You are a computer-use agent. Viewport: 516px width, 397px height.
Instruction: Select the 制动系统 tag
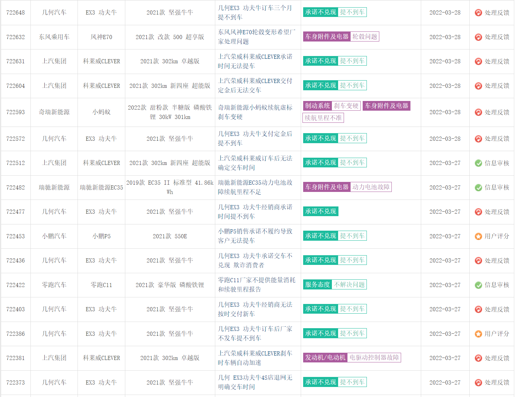click(x=317, y=106)
